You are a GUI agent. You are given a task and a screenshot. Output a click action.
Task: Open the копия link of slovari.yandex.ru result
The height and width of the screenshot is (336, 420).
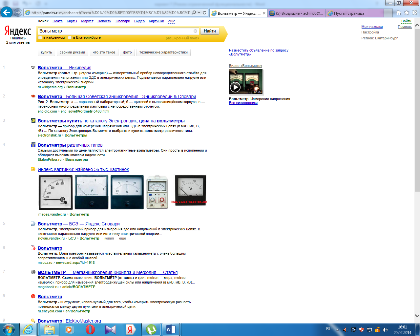tap(109, 238)
